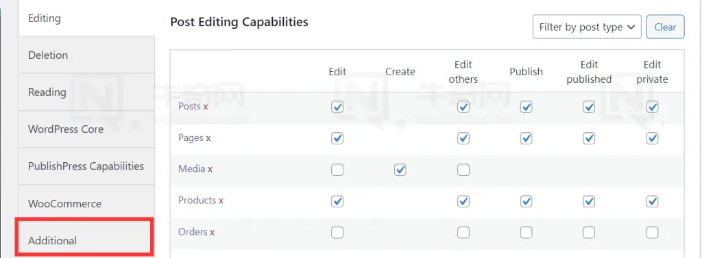Enable Publish capability for Orders
The width and height of the screenshot is (702, 258).
pyautogui.click(x=526, y=233)
